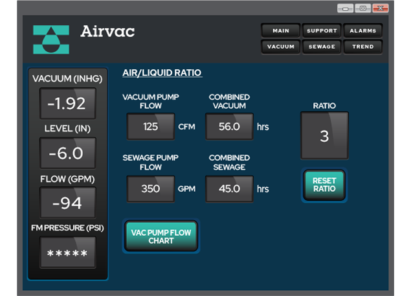Image resolution: width=411 pixels, height=296 pixels.
Task: Click the Combined Sewage hours value
Action: [229, 189]
